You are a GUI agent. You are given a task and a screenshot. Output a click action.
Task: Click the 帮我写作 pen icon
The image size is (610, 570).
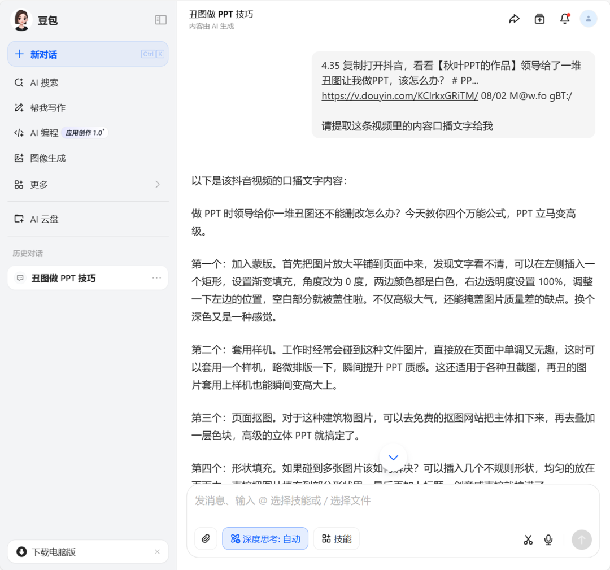(19, 108)
